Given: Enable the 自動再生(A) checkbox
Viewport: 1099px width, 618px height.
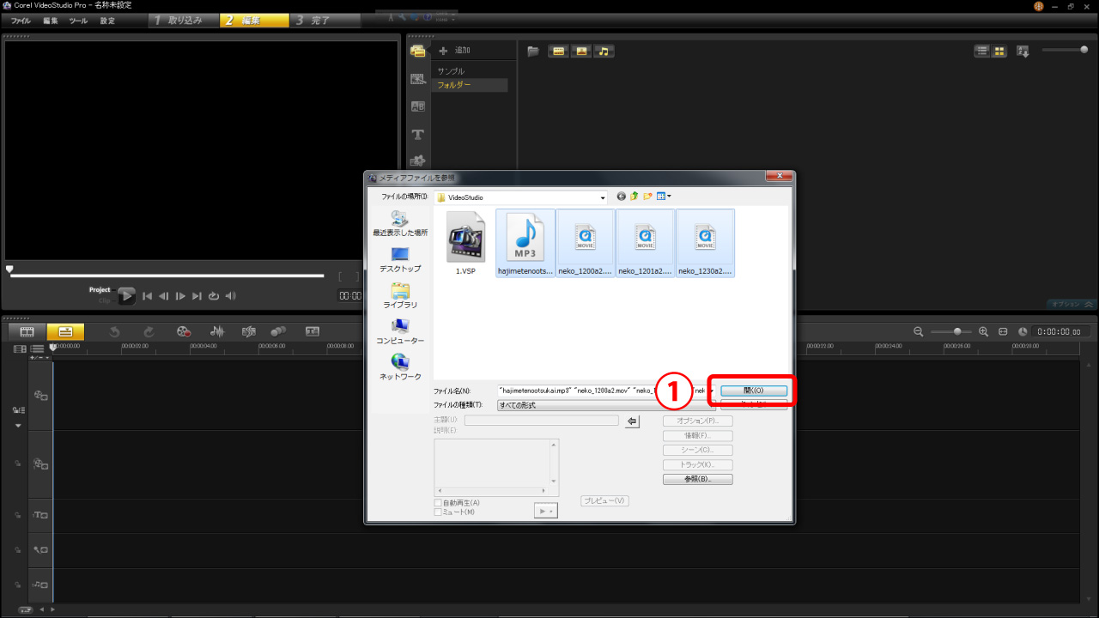Looking at the screenshot, I should click(438, 503).
